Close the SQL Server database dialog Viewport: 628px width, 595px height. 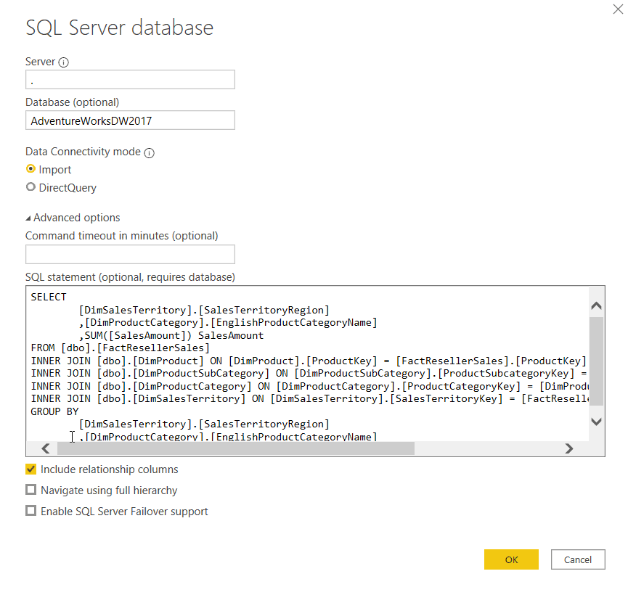click(x=618, y=8)
